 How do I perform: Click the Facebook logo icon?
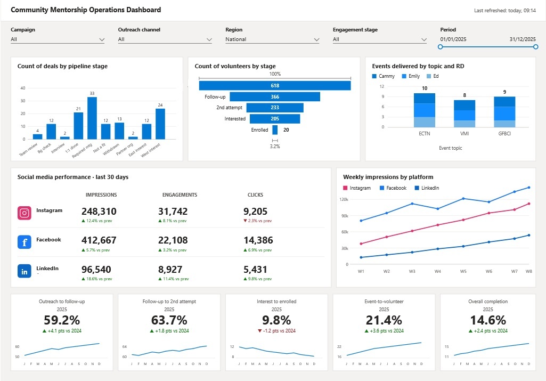pyautogui.click(x=25, y=242)
